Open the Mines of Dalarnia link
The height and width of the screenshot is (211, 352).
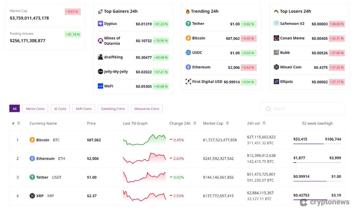(112, 40)
